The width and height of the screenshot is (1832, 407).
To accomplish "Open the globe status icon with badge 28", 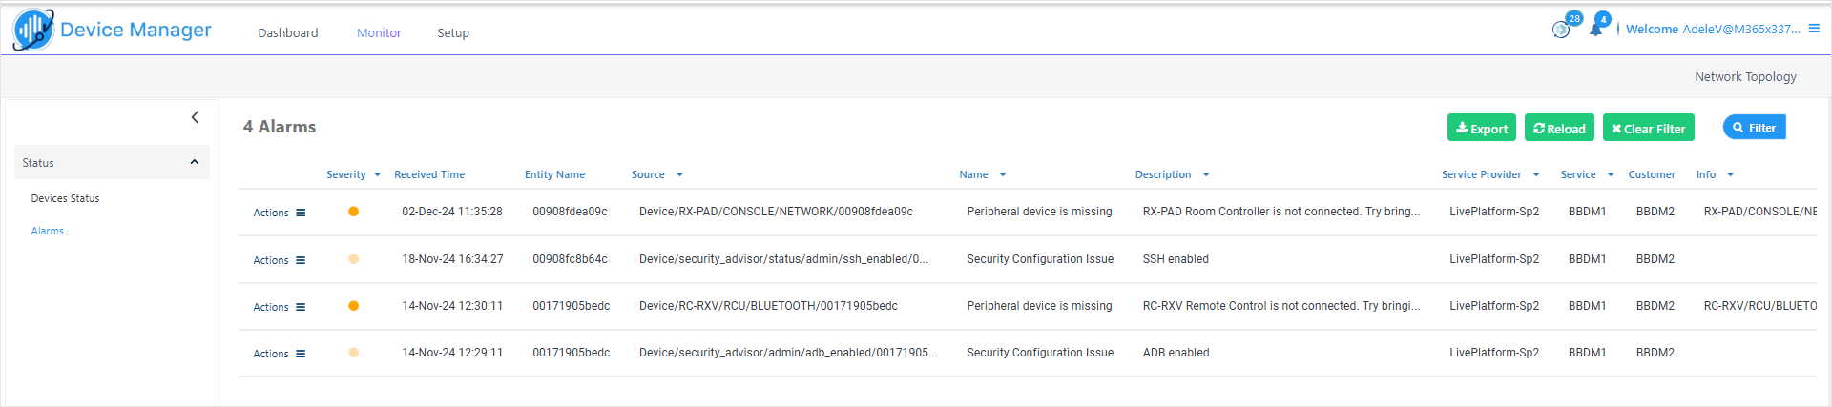I will (x=1561, y=30).
